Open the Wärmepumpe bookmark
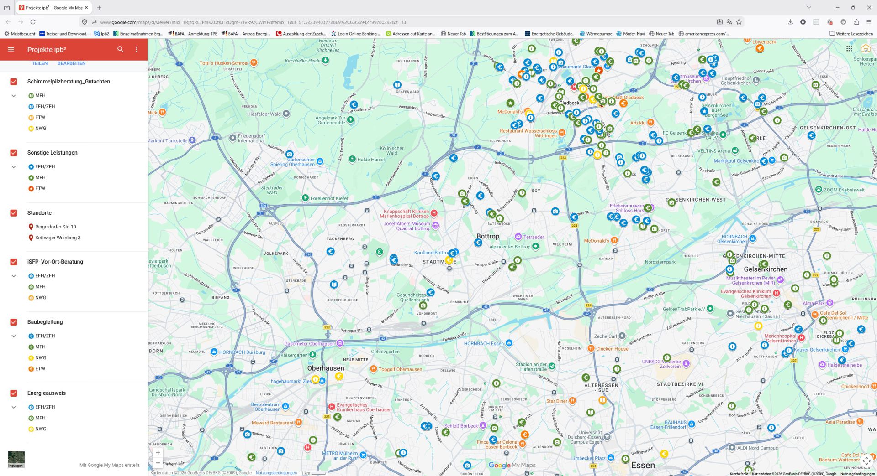Viewport: 877px width, 476px height. point(596,34)
